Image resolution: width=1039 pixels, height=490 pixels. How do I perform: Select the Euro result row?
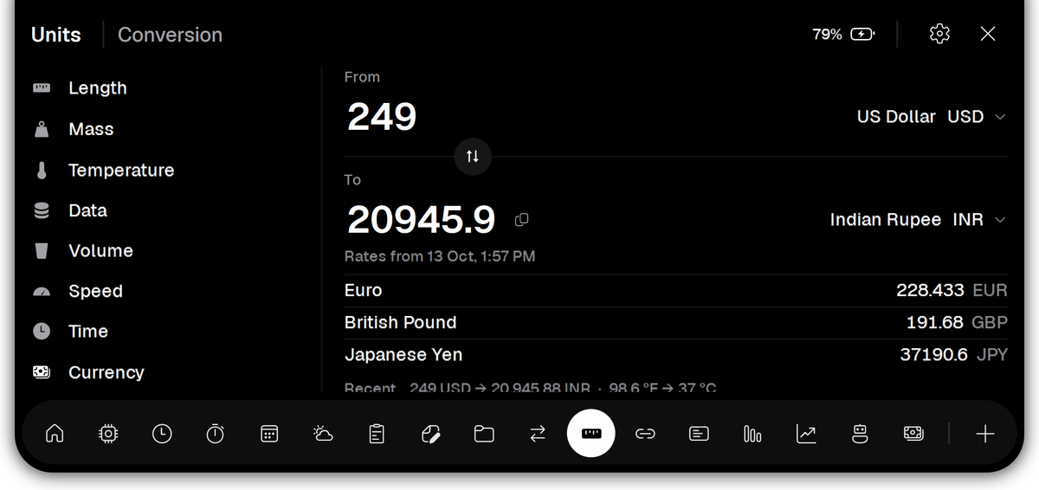[676, 291]
